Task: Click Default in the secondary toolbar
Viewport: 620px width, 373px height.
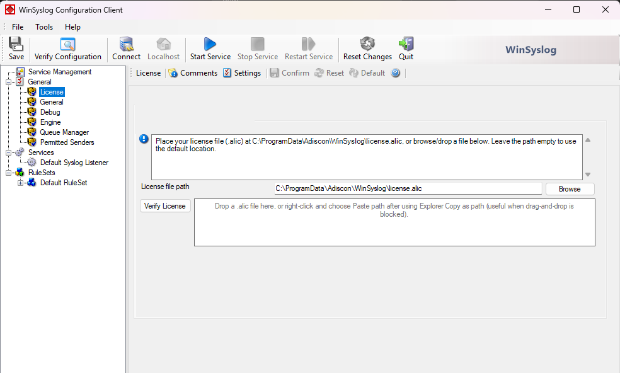Action: (x=367, y=73)
